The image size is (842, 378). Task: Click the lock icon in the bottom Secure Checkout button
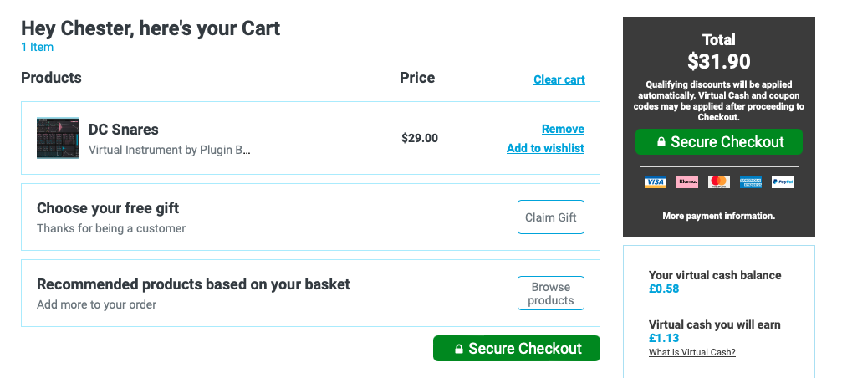coord(458,349)
